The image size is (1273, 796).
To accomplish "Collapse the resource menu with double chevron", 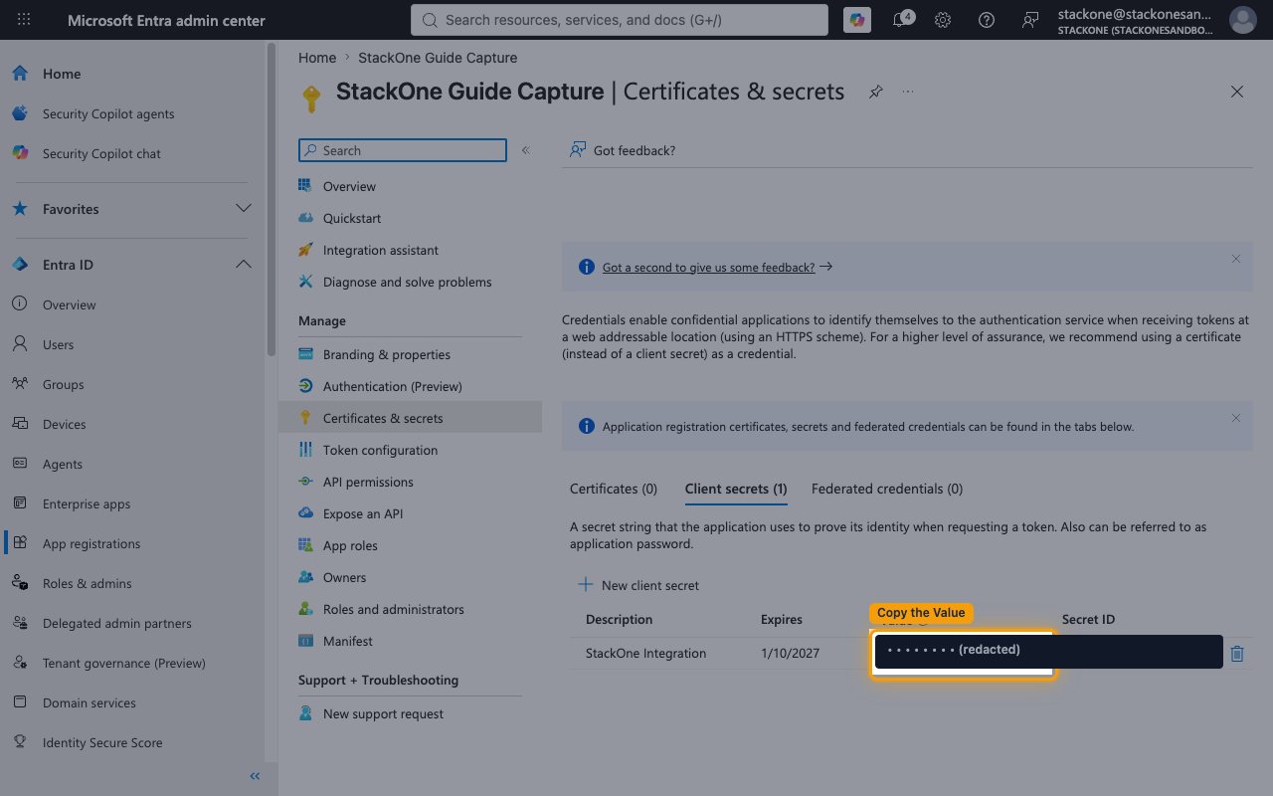I will tap(525, 150).
